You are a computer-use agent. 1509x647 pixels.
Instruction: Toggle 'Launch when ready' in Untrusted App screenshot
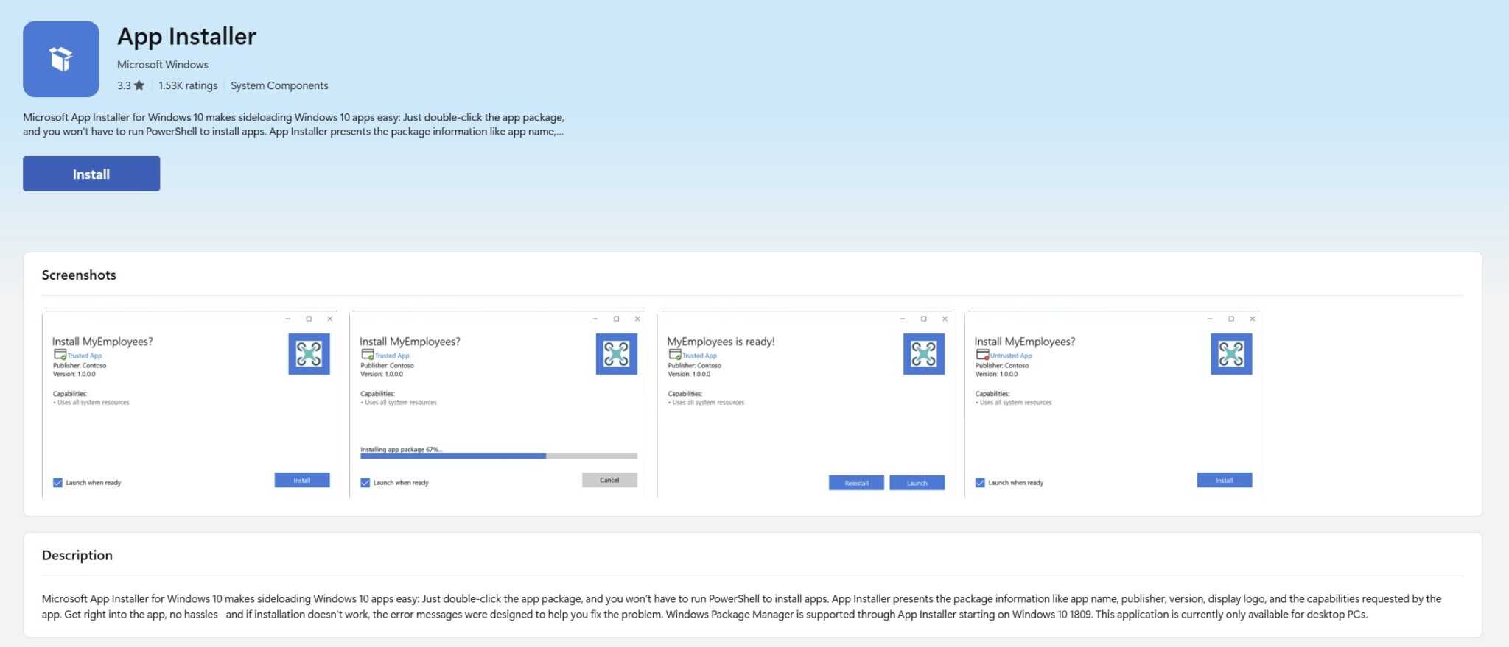click(x=980, y=483)
